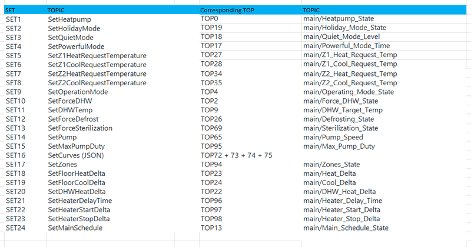
Task: Click cell TOP72 + 73 + 74 + 75
Action: (x=236, y=155)
